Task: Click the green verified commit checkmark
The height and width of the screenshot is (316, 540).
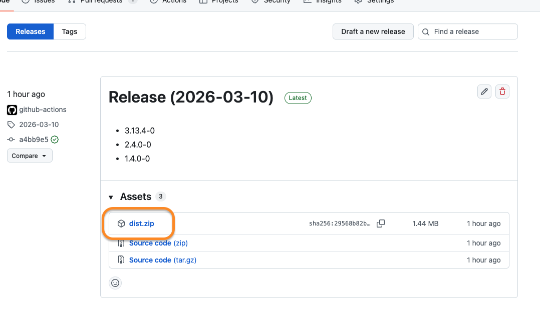Action: (55, 140)
